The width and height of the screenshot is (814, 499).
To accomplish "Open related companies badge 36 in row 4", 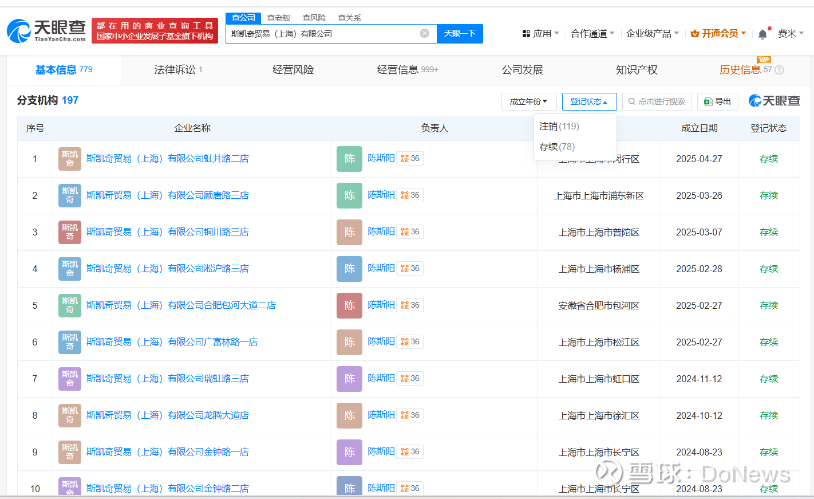I will pyautogui.click(x=410, y=268).
